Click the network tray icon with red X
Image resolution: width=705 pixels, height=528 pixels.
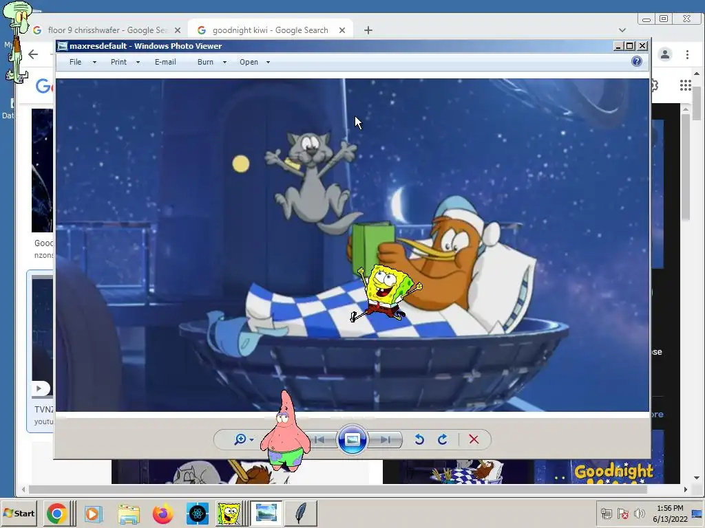click(x=622, y=513)
